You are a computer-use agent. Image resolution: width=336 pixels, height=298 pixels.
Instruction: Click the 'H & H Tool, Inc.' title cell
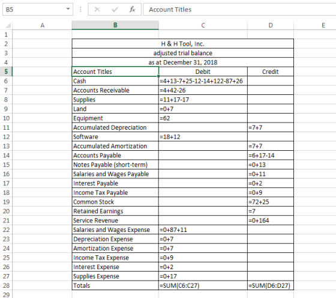point(183,44)
